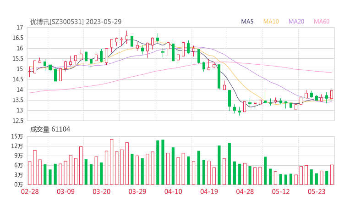The image size is (339, 202).
Task: Click the 成交量 61104 volume label
Action: 50,129
